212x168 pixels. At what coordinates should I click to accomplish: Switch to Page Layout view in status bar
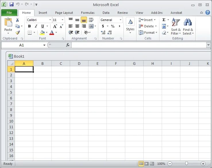tap(147, 164)
